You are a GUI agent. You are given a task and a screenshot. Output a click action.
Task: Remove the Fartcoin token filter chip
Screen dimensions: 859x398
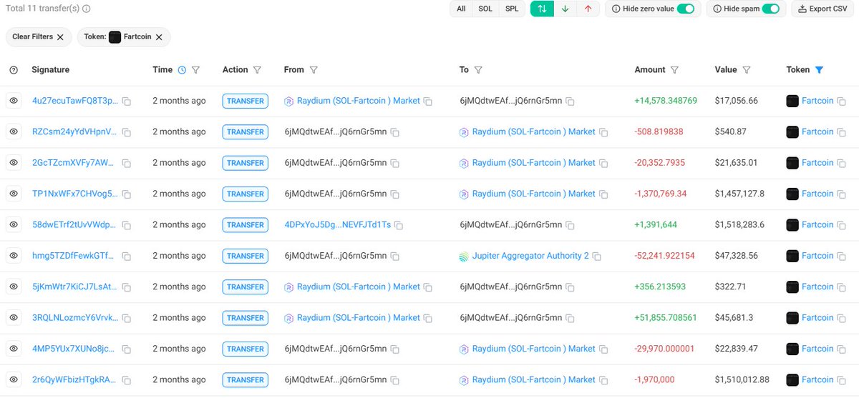(159, 37)
